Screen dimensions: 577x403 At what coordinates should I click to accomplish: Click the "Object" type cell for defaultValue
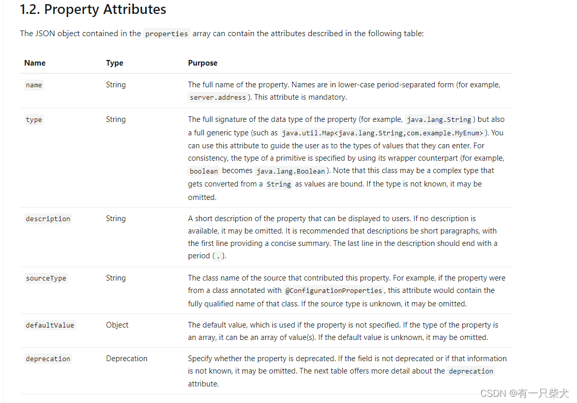pos(117,325)
